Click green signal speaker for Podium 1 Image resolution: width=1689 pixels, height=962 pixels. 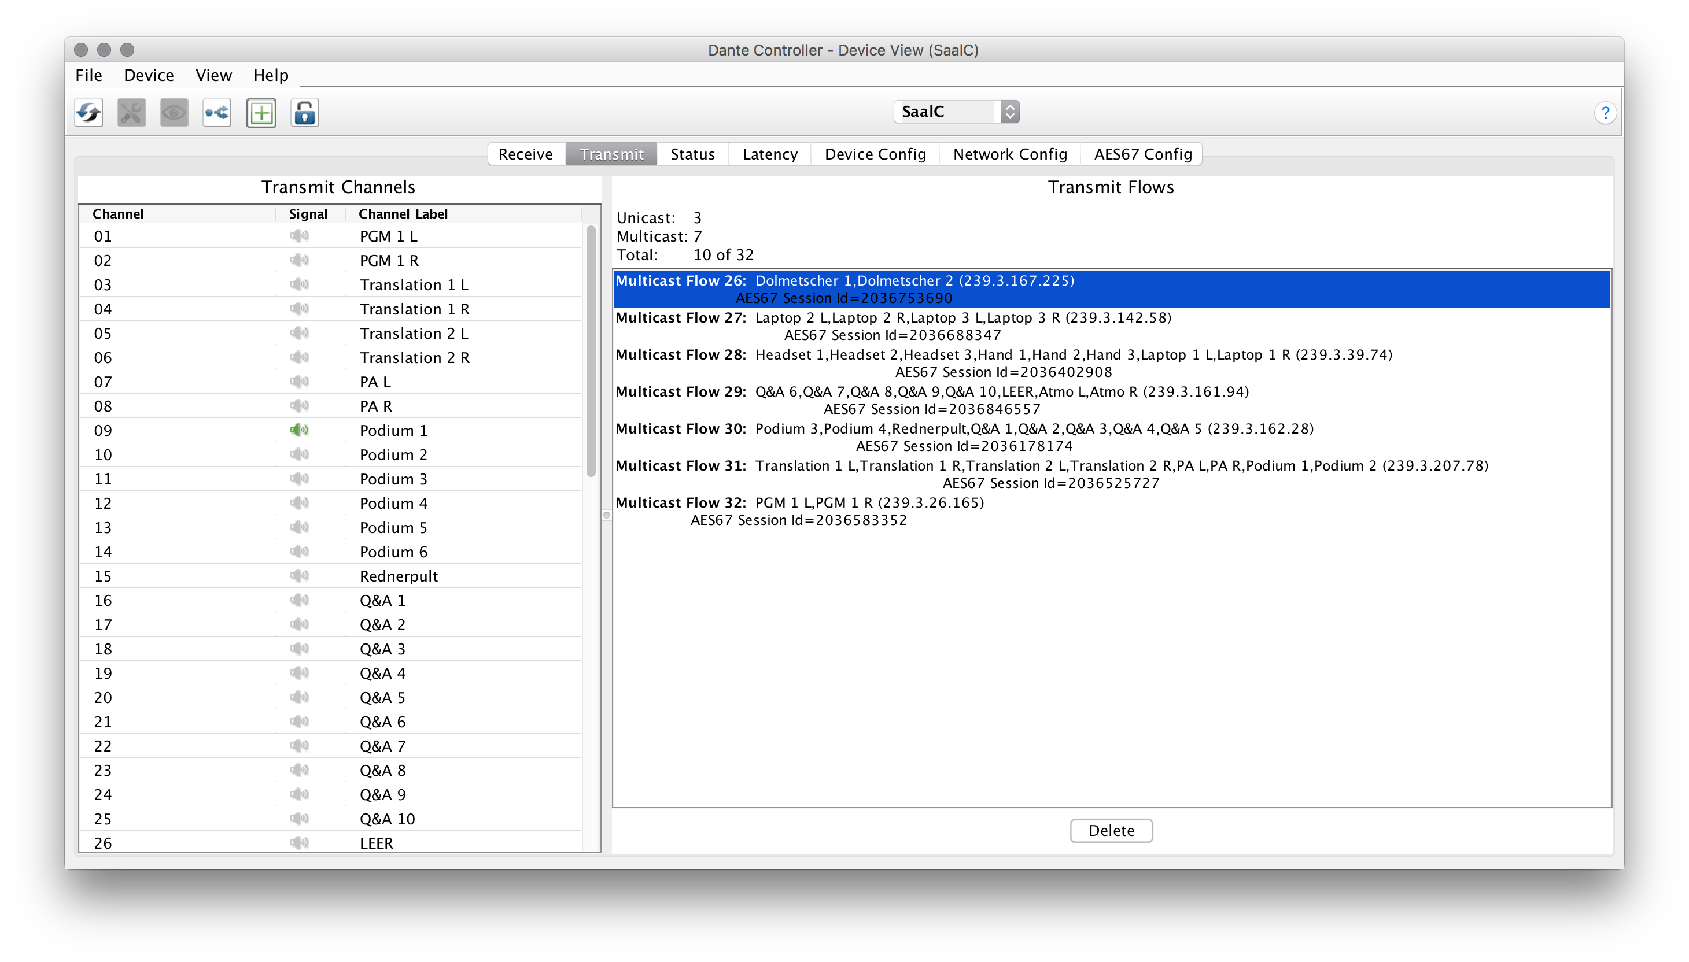[x=299, y=430]
